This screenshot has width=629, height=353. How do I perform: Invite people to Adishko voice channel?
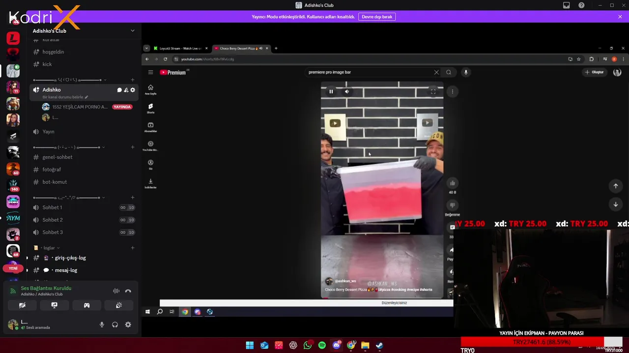point(126,90)
